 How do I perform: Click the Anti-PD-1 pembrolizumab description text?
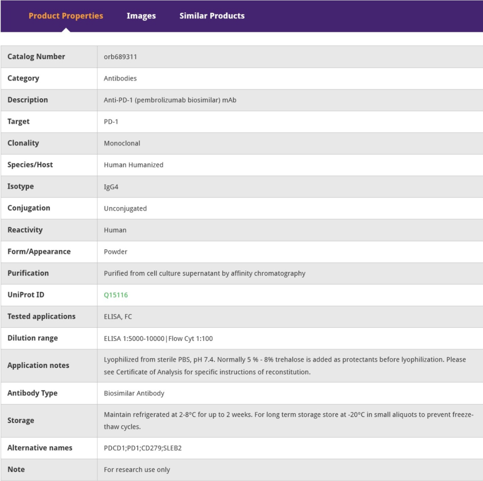pyautogui.click(x=170, y=100)
